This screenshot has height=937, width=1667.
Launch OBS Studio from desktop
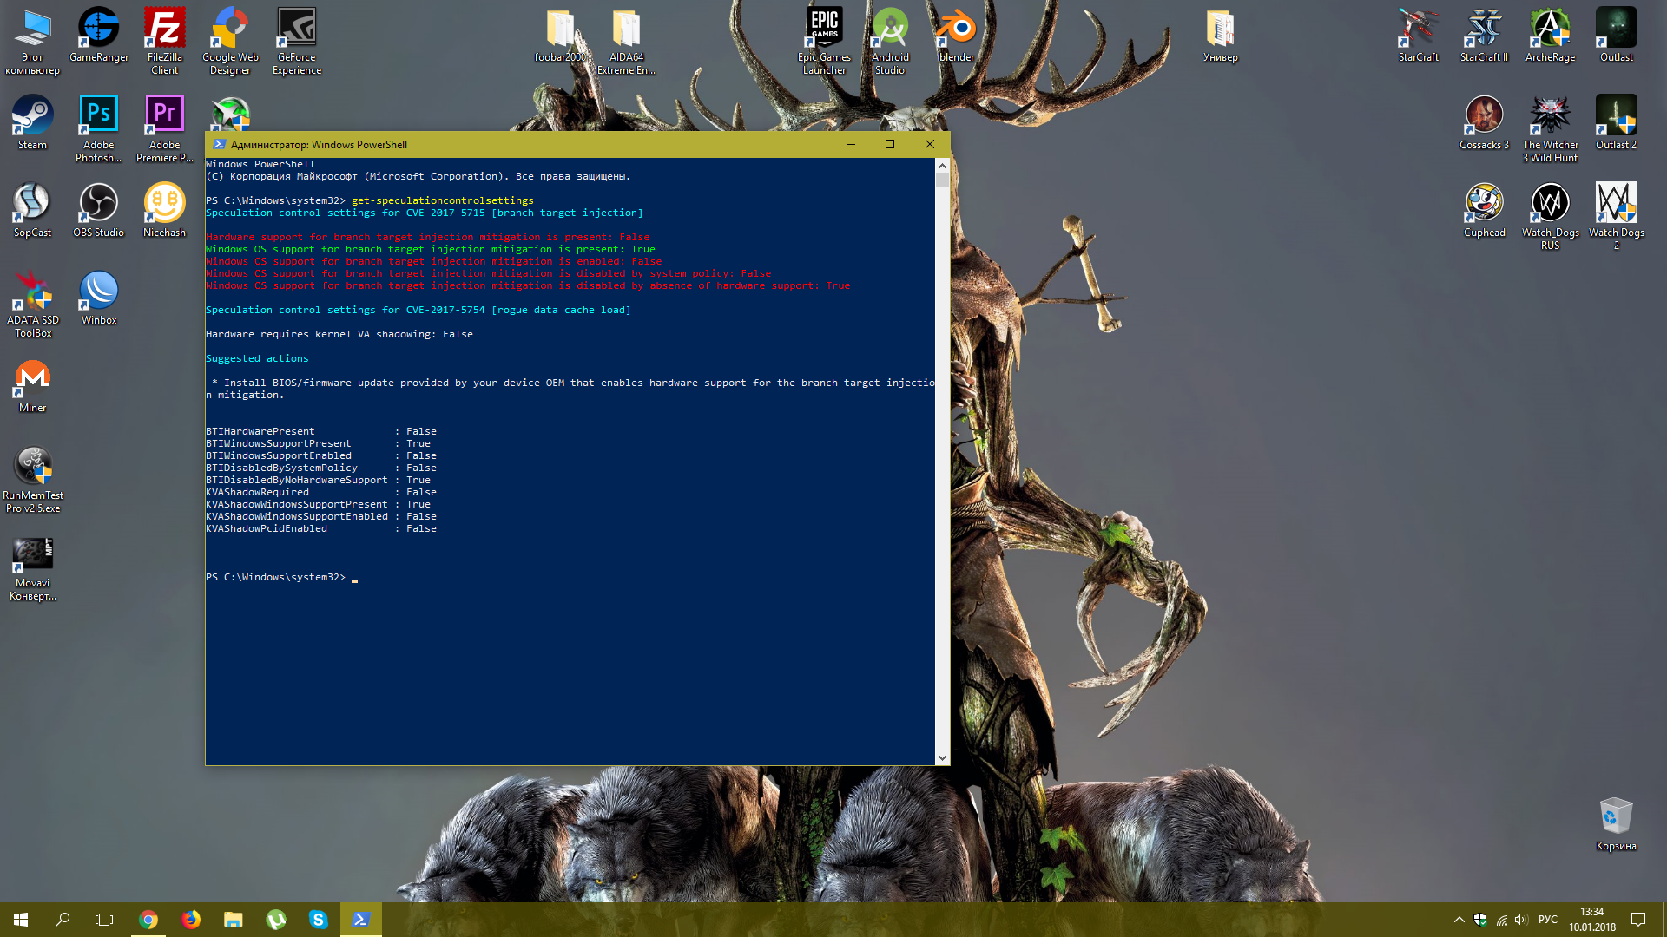coord(98,204)
